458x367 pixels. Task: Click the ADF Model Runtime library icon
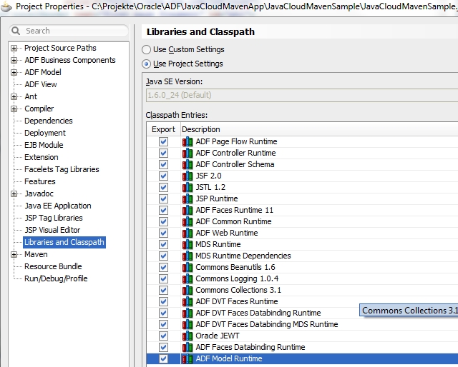click(x=187, y=358)
